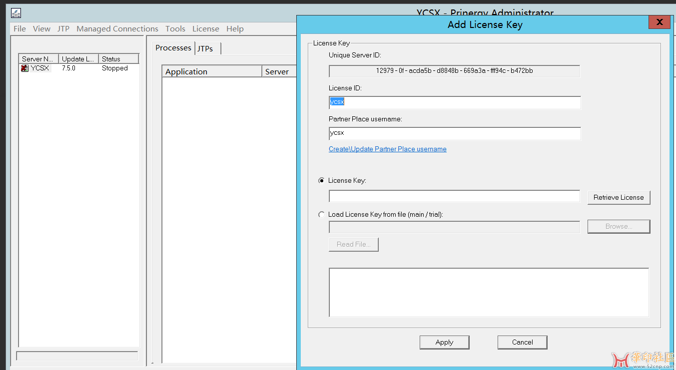
Task: Open the View menu
Action: [x=41, y=29]
